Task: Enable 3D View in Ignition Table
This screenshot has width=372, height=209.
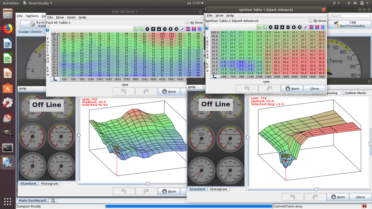Action: 311,21
